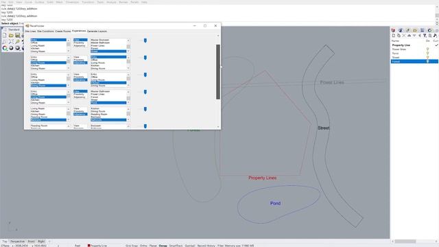The width and height of the screenshot is (439, 247).
Task: Toggle Grid Snap in the status bar
Action: click(x=132, y=246)
